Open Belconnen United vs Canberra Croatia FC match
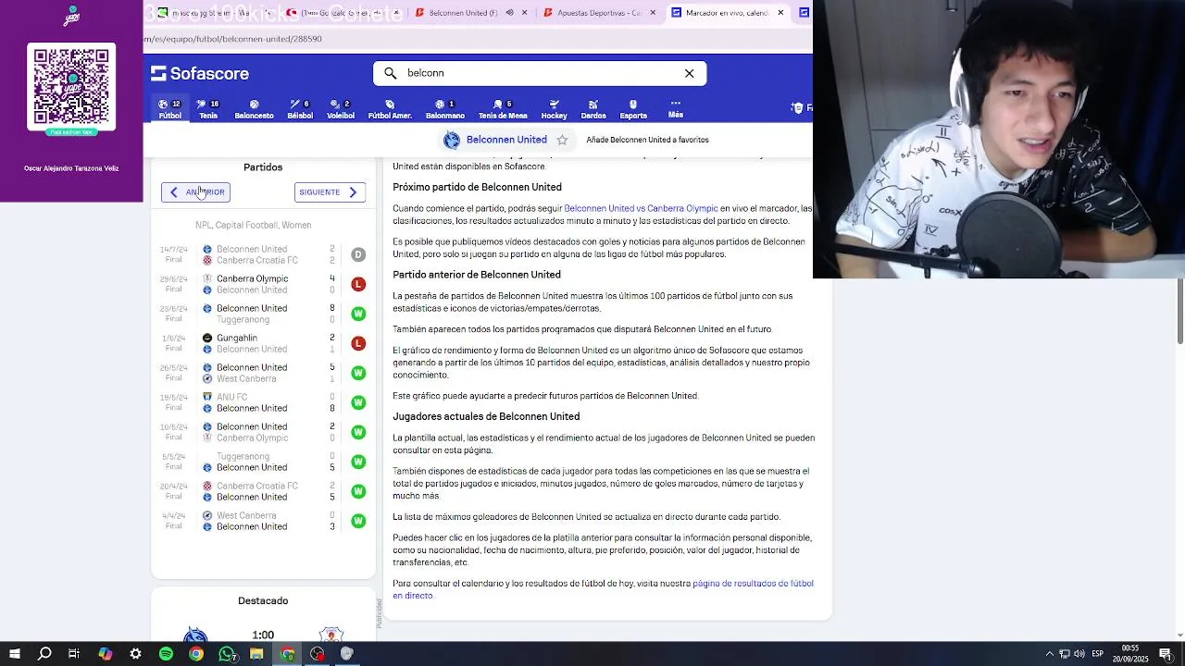Image resolution: width=1185 pixels, height=666 pixels. [x=263, y=254]
